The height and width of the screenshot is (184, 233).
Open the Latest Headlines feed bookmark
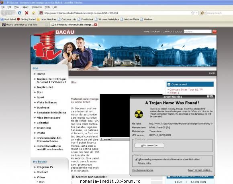click(x=47, y=19)
